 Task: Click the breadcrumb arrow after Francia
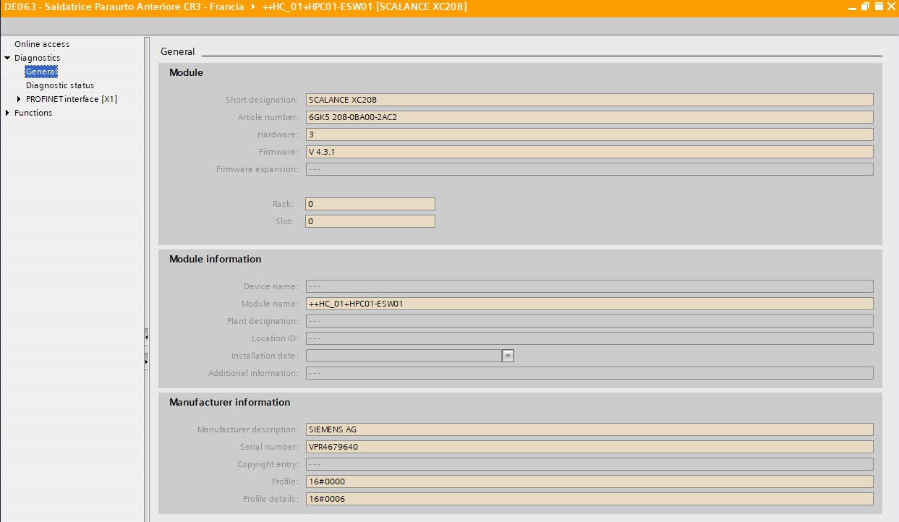252,7
